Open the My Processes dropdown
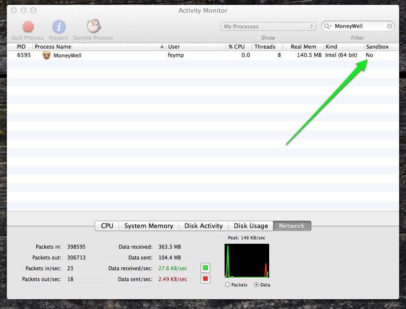This screenshot has height=309, width=406. [x=269, y=26]
